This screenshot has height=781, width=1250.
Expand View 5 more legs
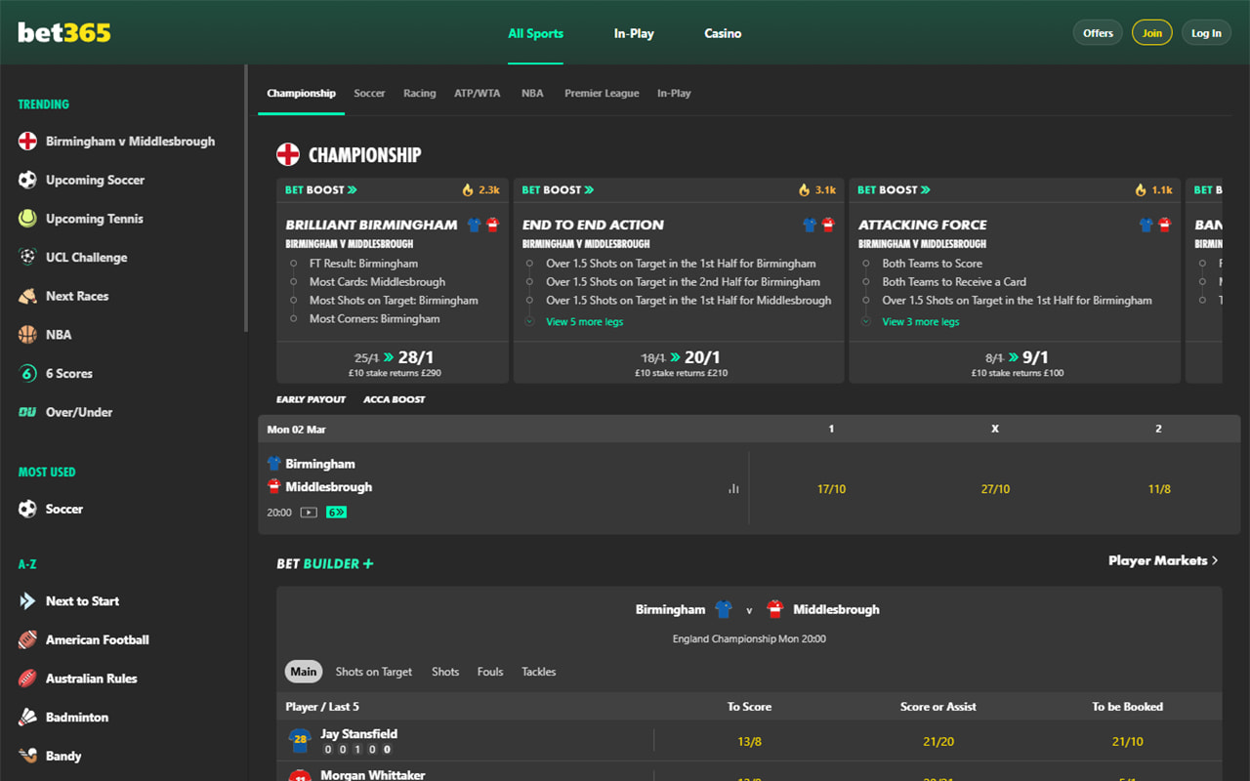coord(584,322)
